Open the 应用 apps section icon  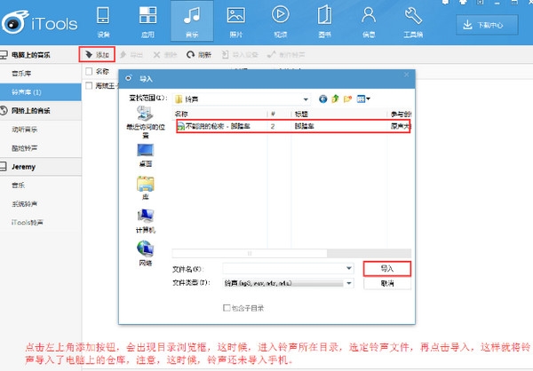147,21
